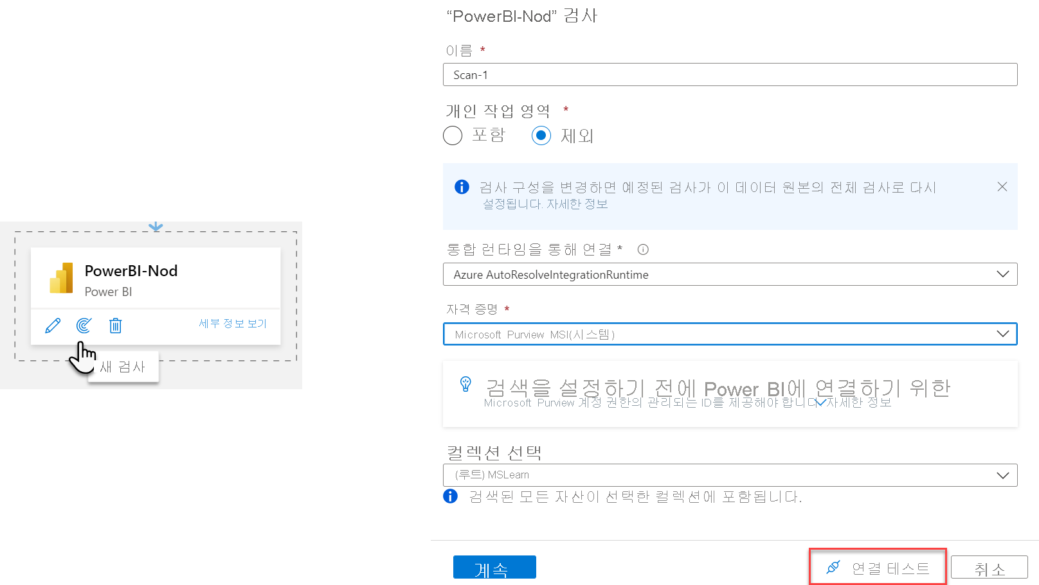
Task: Click the info icon in the blue notice
Action: (x=462, y=187)
